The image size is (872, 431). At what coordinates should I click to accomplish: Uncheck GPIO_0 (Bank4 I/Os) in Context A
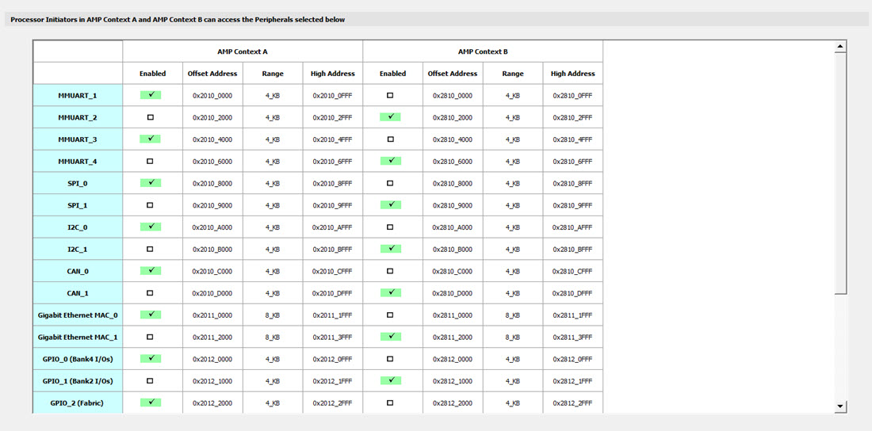[x=151, y=359]
